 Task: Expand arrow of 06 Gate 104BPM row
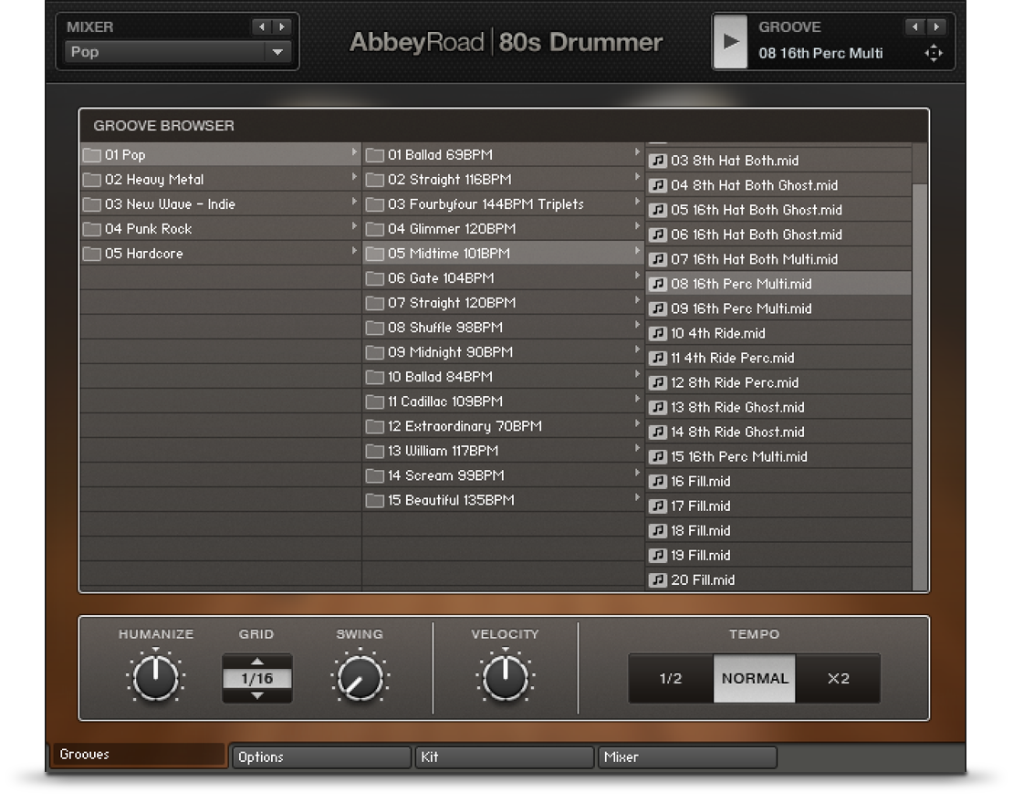[637, 276]
